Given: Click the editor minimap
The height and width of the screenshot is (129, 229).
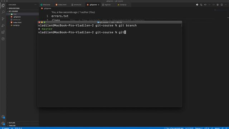Looking at the screenshot, I should (x=221, y=10).
